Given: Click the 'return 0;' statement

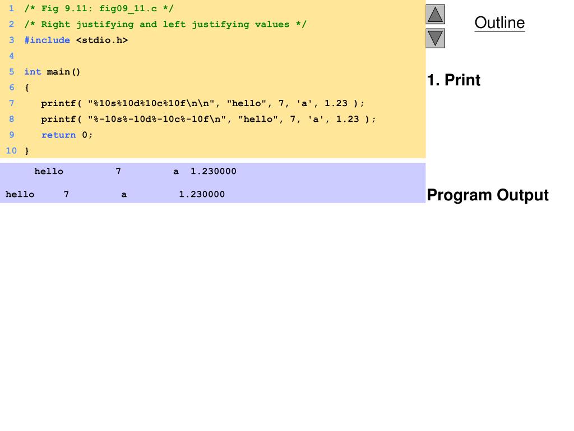Looking at the screenshot, I should (67, 135).
